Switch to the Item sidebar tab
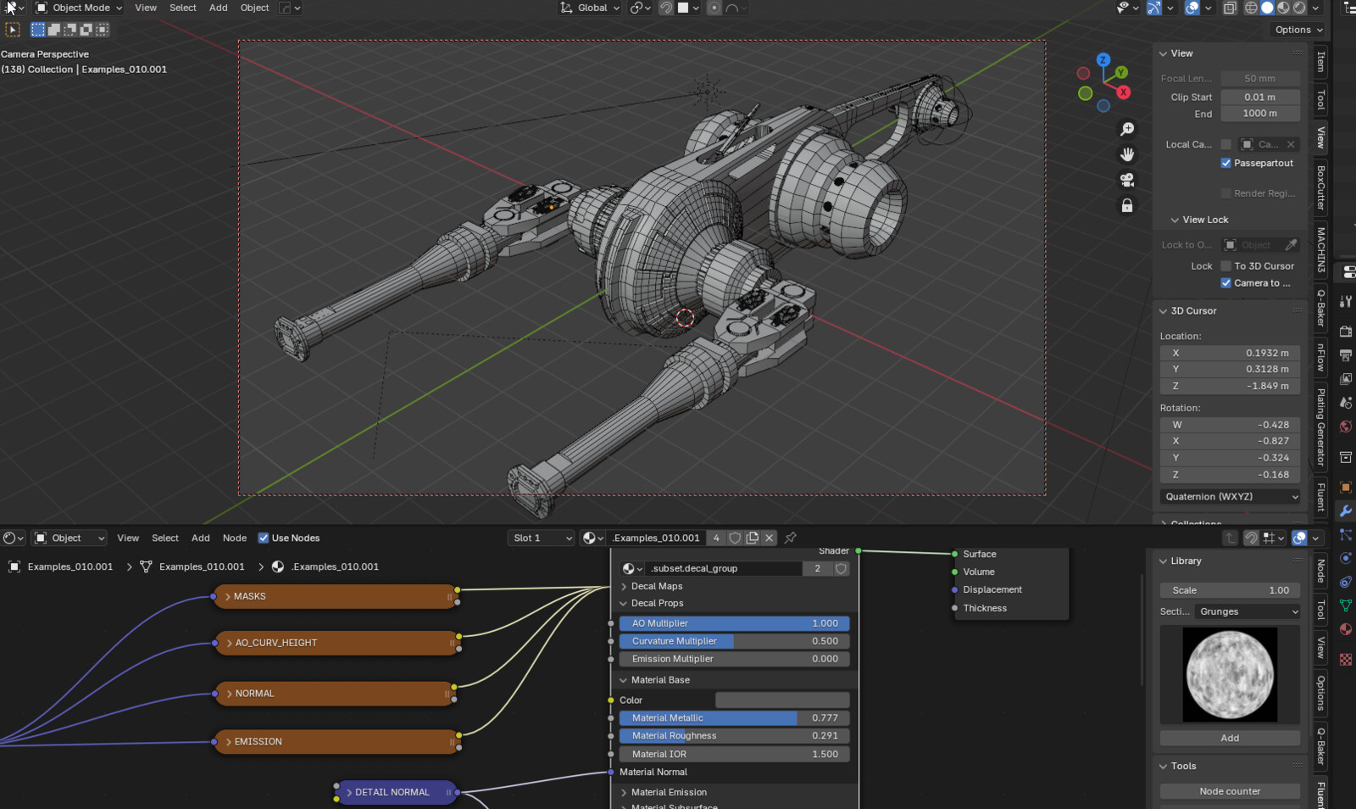Viewport: 1356px width, 809px height. pyautogui.click(x=1320, y=62)
